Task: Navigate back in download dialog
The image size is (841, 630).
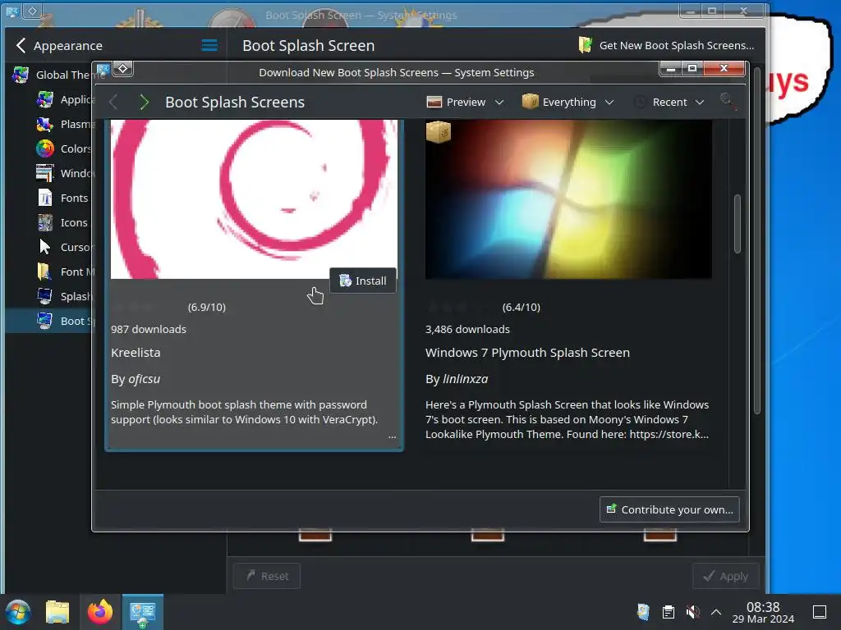Action: pos(113,102)
